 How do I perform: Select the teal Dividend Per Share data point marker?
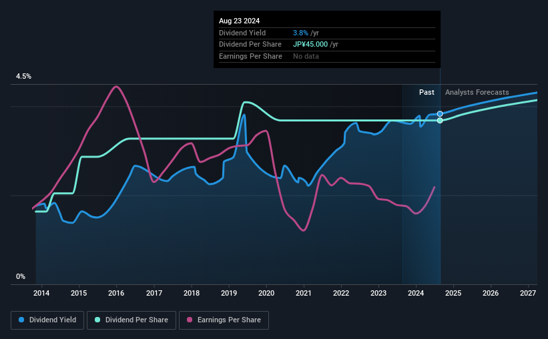pyautogui.click(x=440, y=121)
